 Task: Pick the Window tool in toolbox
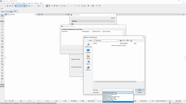2,53
